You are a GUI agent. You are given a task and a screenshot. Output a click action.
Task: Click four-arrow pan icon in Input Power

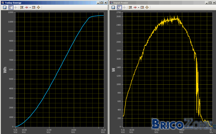coord(147,7)
